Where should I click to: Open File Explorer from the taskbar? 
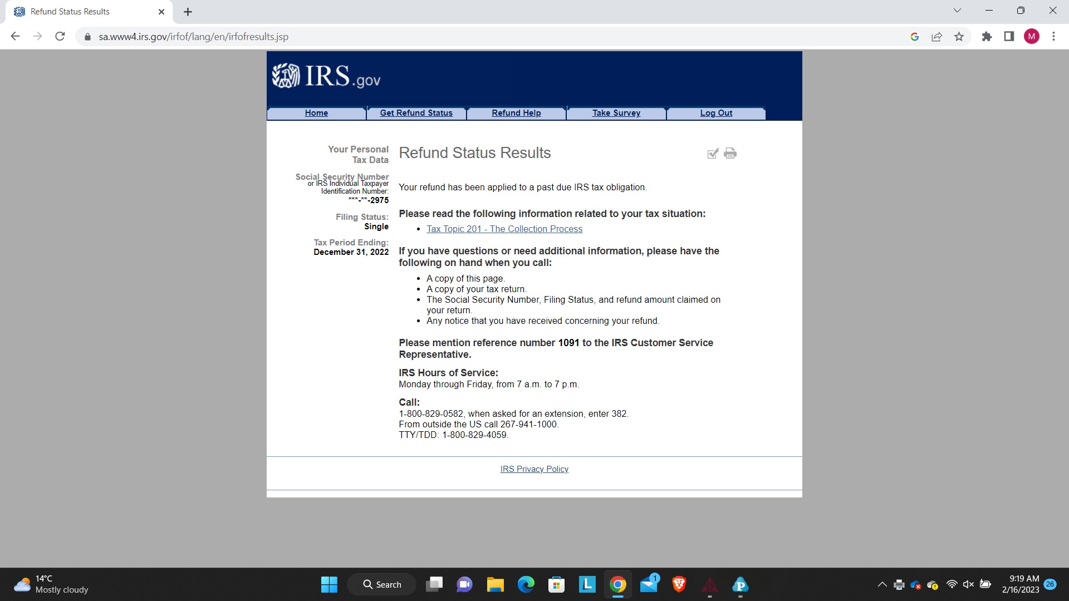(495, 584)
